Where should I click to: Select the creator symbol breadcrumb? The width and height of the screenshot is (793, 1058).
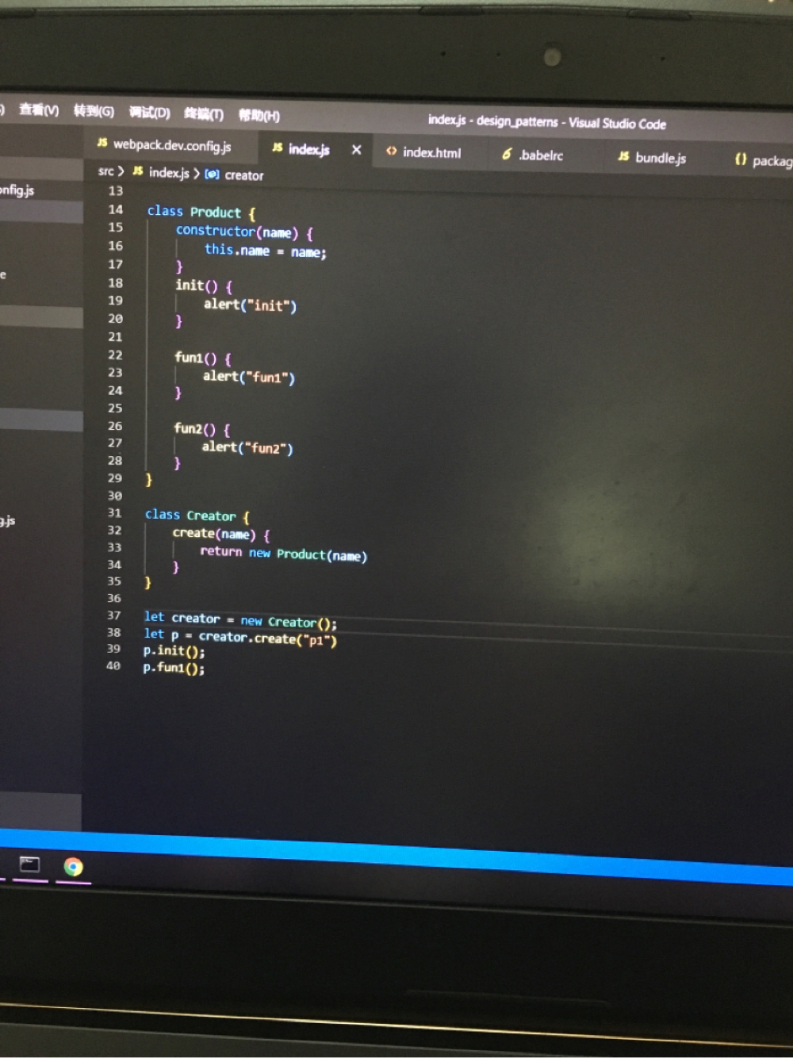243,175
